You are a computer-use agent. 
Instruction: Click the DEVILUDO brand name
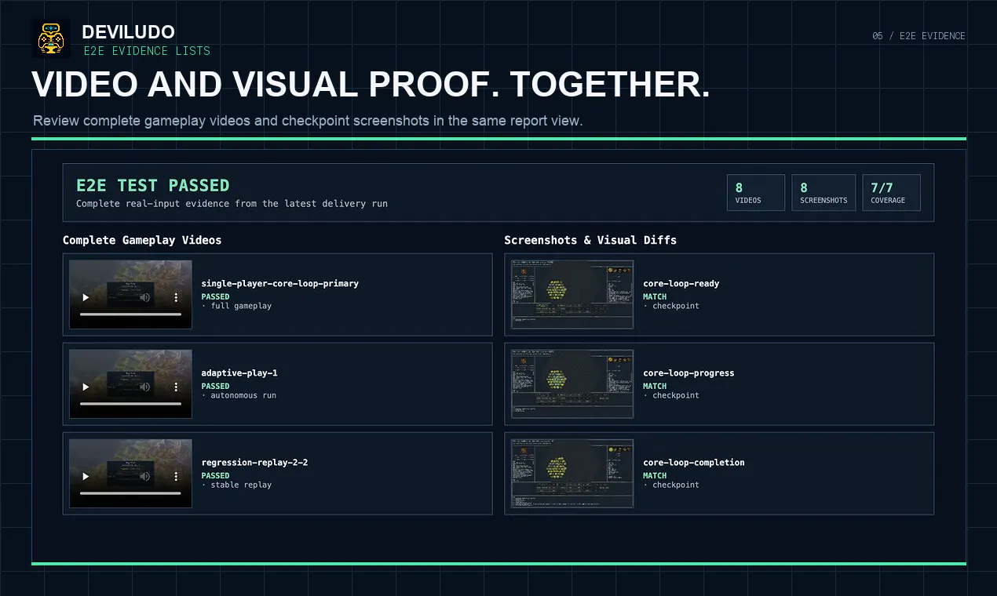[129, 32]
